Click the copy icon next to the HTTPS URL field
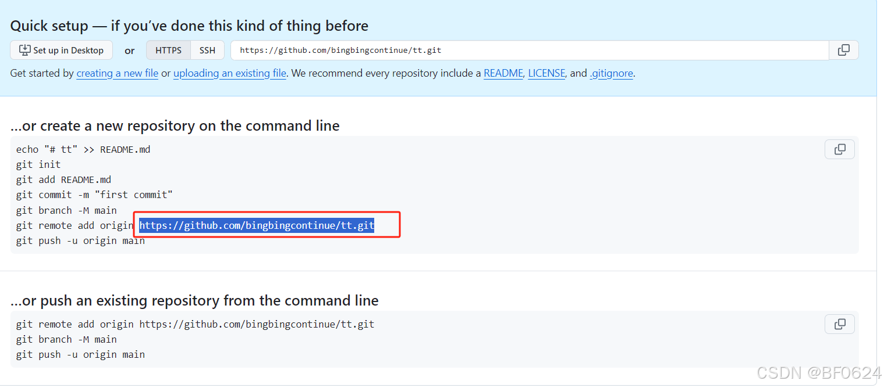Viewport: 884px width, 388px height. pos(843,50)
